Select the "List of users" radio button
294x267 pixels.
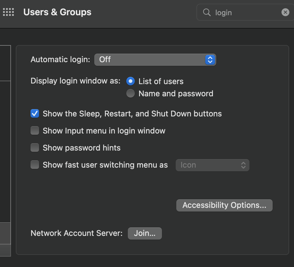click(131, 81)
